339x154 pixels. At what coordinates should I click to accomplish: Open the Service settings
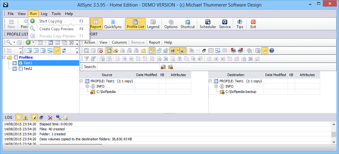click(x=225, y=24)
